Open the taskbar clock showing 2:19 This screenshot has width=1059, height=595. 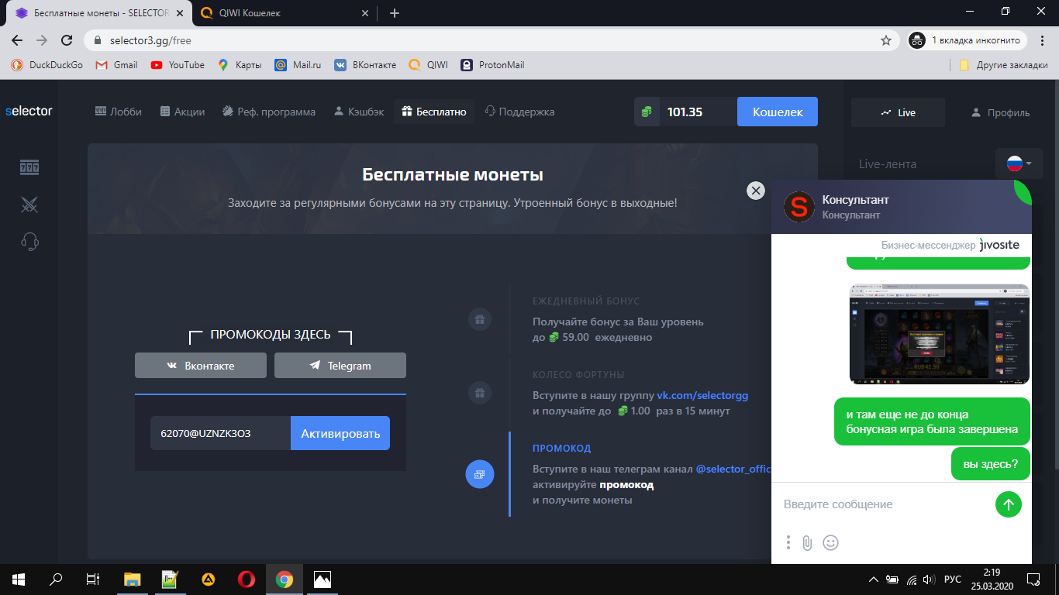point(993,579)
